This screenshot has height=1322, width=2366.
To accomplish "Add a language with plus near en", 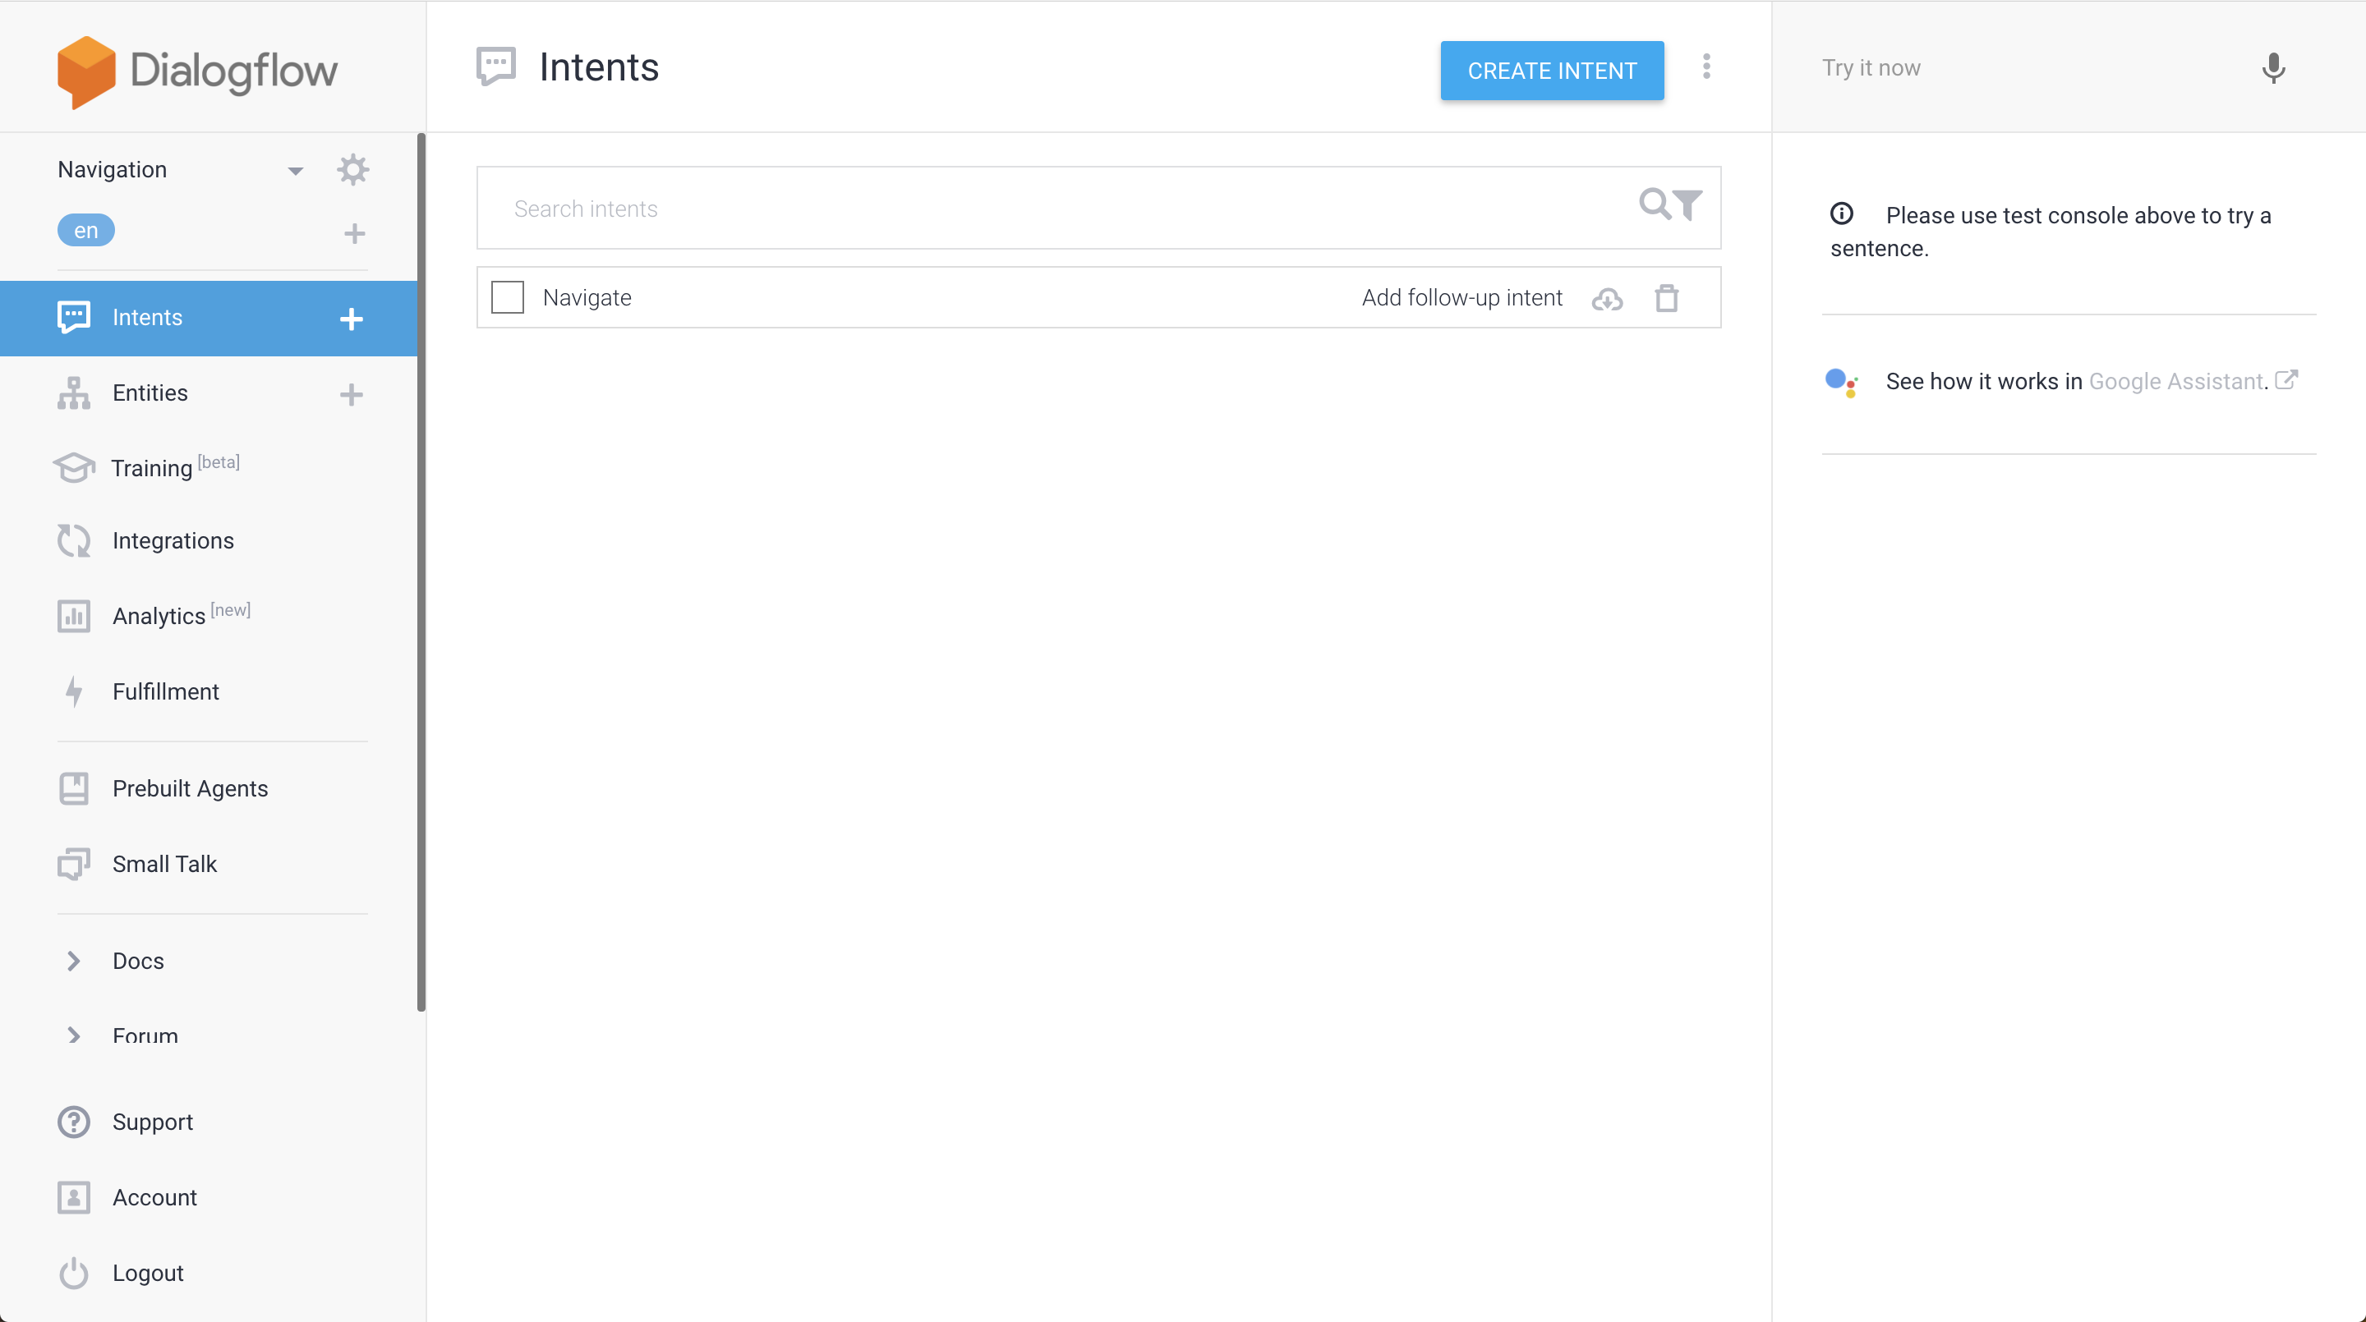I will [x=355, y=233].
